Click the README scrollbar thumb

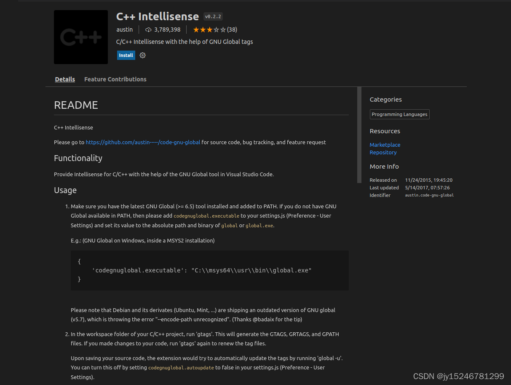tap(359, 135)
